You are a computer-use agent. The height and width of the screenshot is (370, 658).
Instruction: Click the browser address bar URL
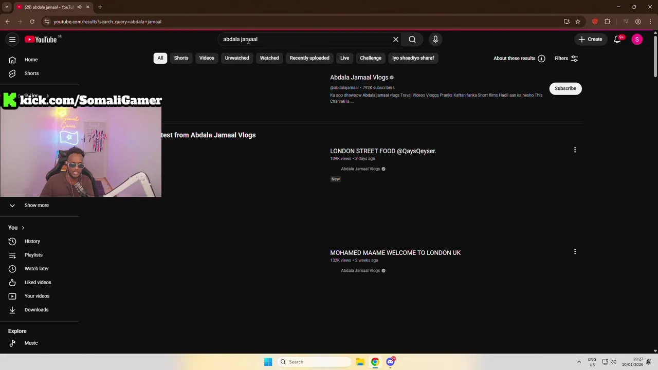pos(107,22)
